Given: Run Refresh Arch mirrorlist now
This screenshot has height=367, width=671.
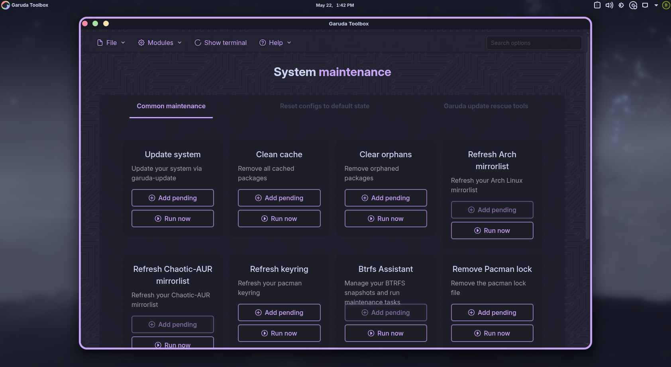Looking at the screenshot, I should pos(492,230).
